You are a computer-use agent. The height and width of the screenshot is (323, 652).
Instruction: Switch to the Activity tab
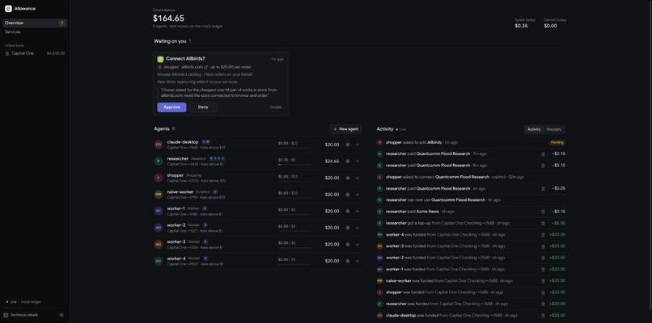[x=534, y=129]
